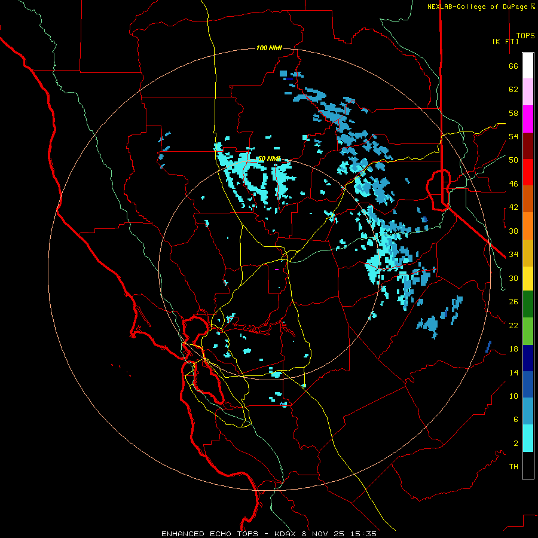The width and height of the screenshot is (538, 538).
Task: Click the black TH legend swatch
Action: pyautogui.click(x=528, y=465)
